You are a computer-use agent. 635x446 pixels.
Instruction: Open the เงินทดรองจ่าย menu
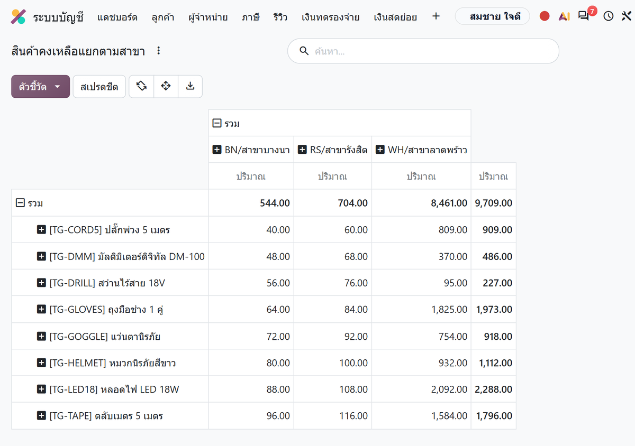click(x=331, y=17)
